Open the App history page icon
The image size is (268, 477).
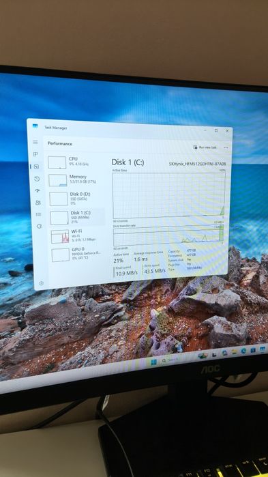(37, 179)
